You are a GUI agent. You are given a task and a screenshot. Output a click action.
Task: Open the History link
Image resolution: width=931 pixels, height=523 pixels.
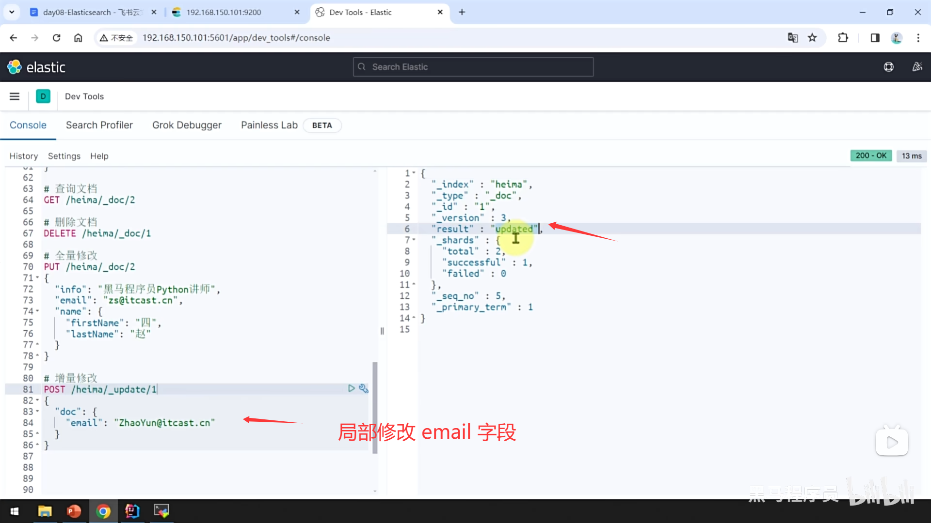click(23, 156)
